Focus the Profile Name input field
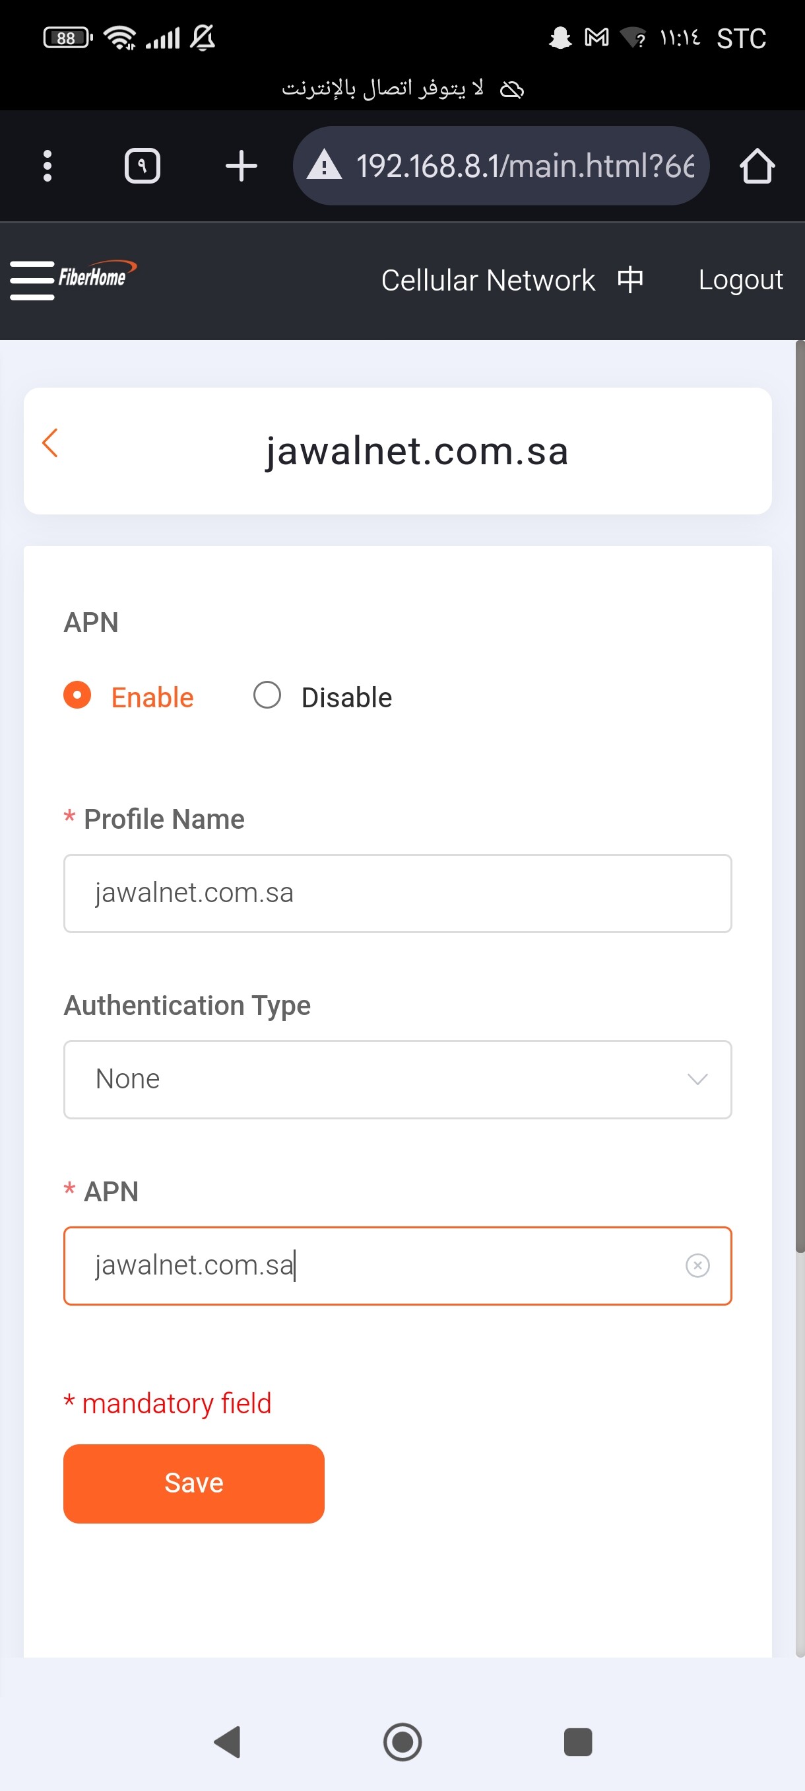This screenshot has height=1791, width=805. click(397, 893)
